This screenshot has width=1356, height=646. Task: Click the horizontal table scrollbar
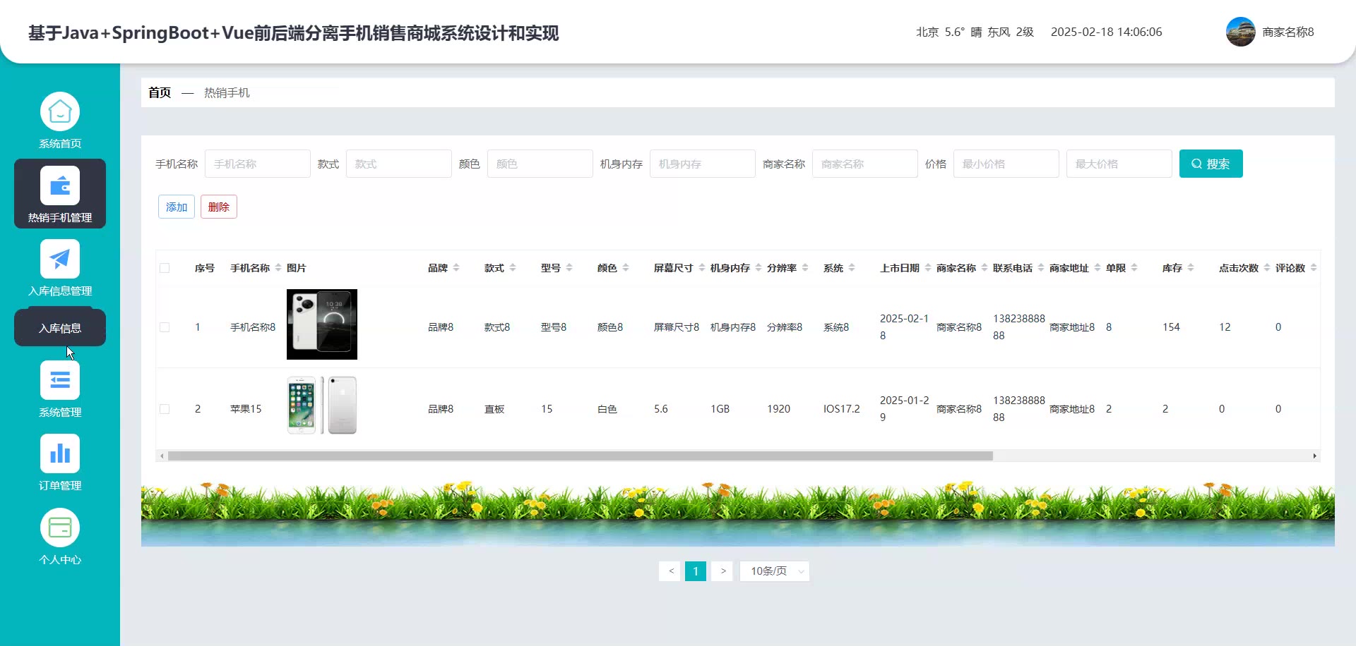pos(579,456)
